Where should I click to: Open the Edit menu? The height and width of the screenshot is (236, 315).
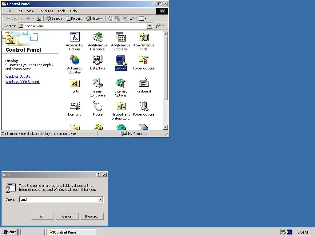[x=19, y=11]
